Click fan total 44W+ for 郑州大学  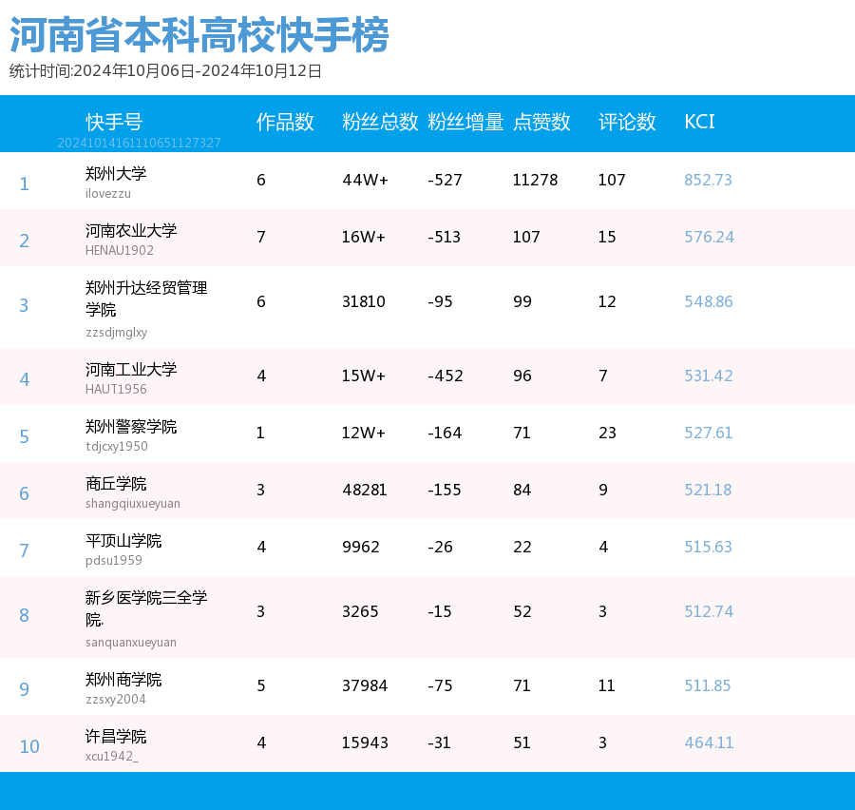coord(366,180)
